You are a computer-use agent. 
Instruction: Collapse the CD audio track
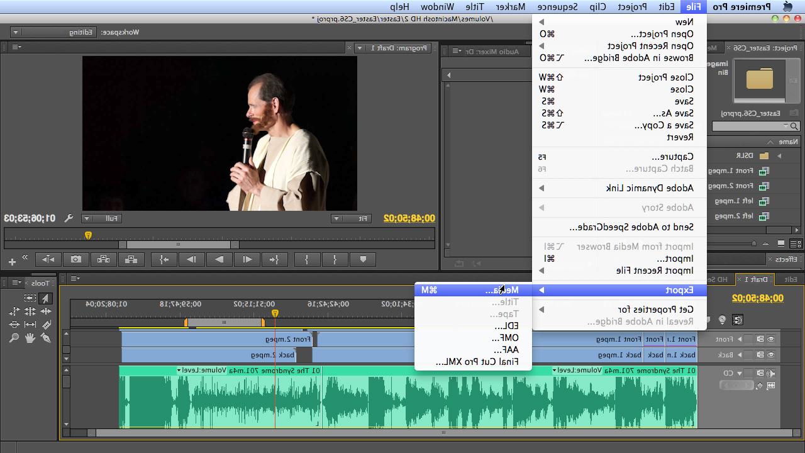(740, 373)
